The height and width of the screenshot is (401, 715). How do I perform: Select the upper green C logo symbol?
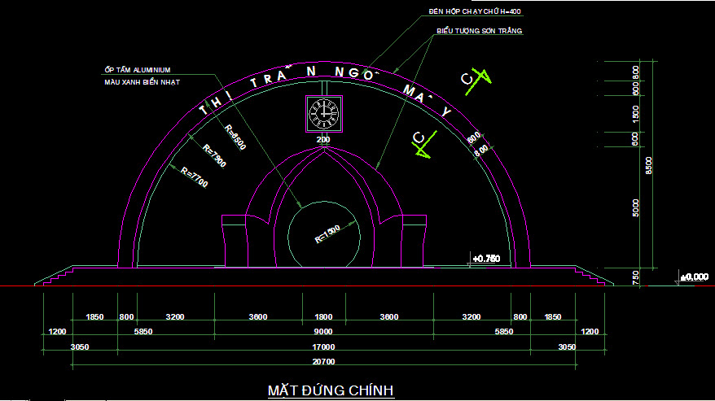(476, 80)
